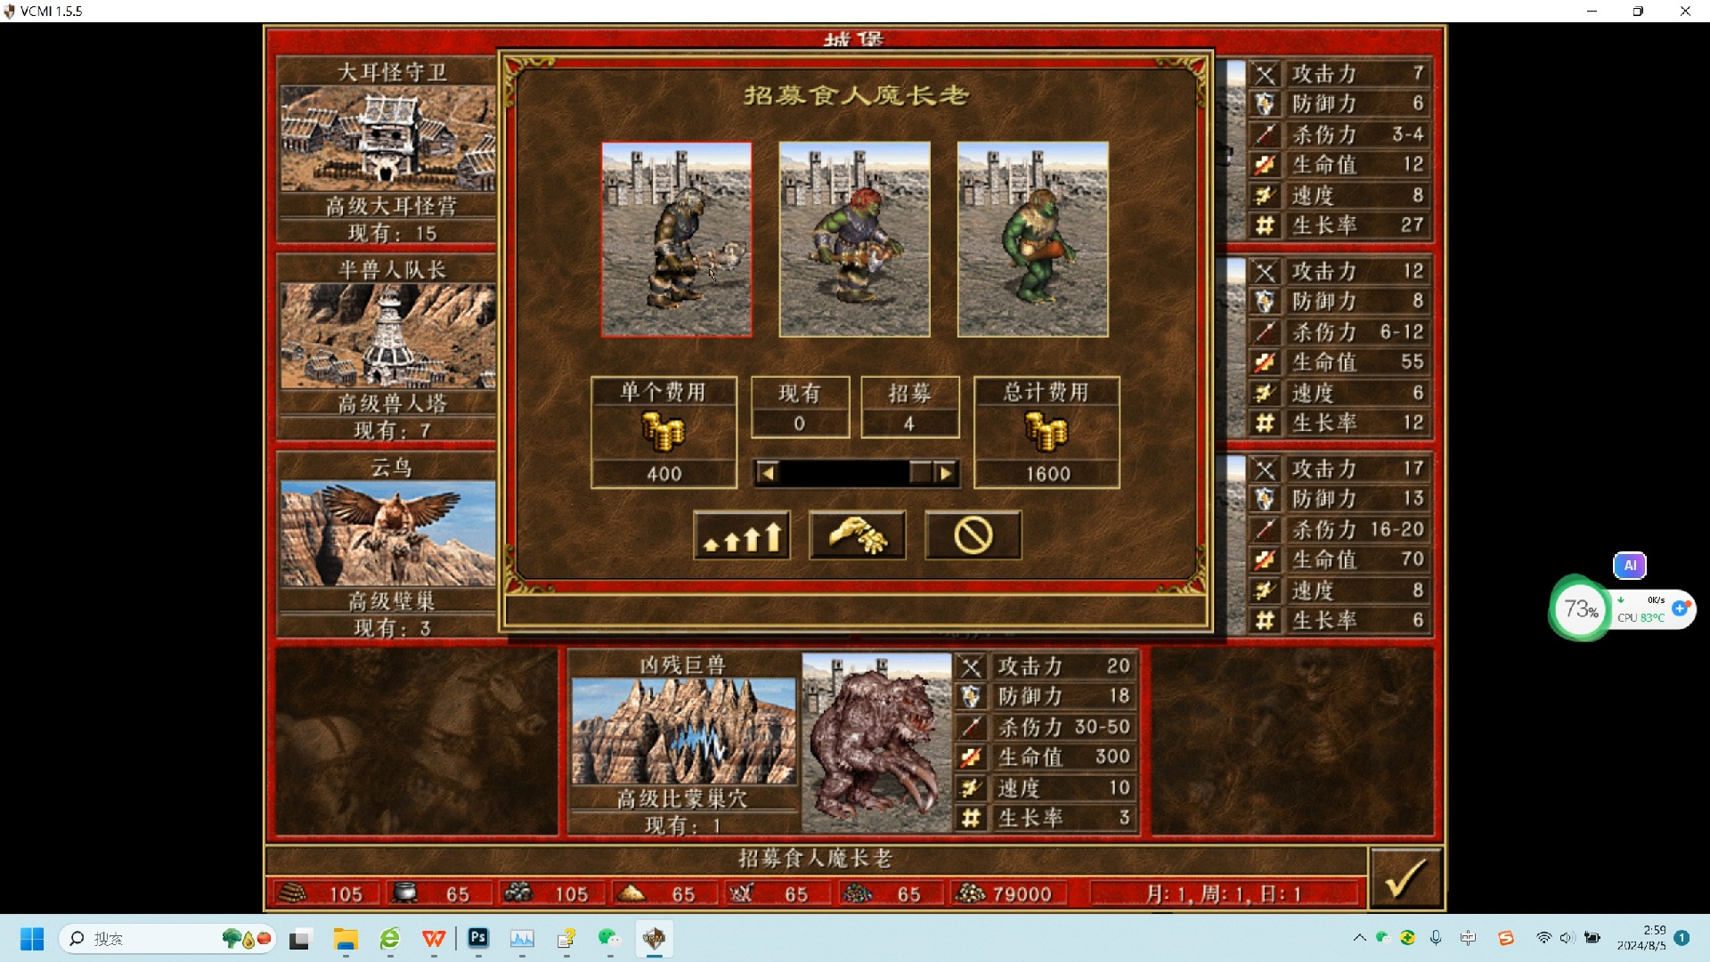Viewport: 1710px width, 962px height.
Task: Click the 大耳怪守卫 dwelling title
Action: coord(392,71)
